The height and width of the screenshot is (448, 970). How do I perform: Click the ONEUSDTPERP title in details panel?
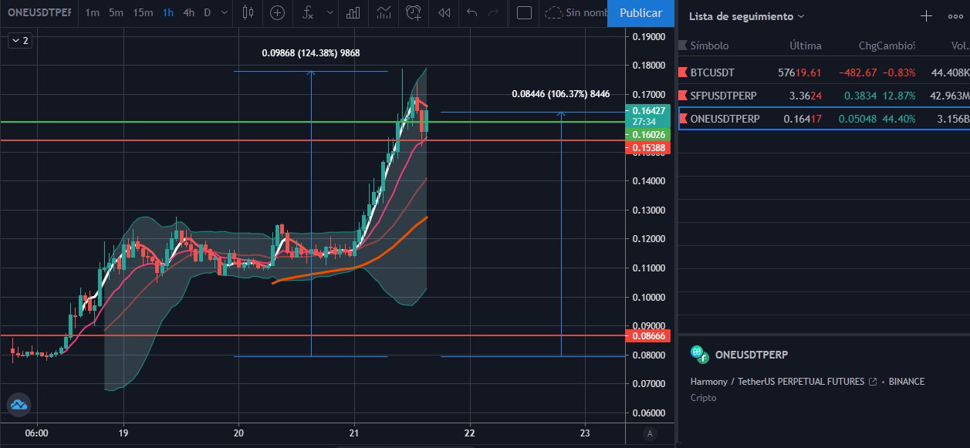752,355
